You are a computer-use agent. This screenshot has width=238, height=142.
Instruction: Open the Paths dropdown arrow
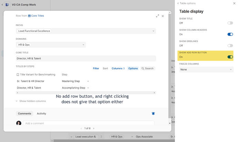153,31
